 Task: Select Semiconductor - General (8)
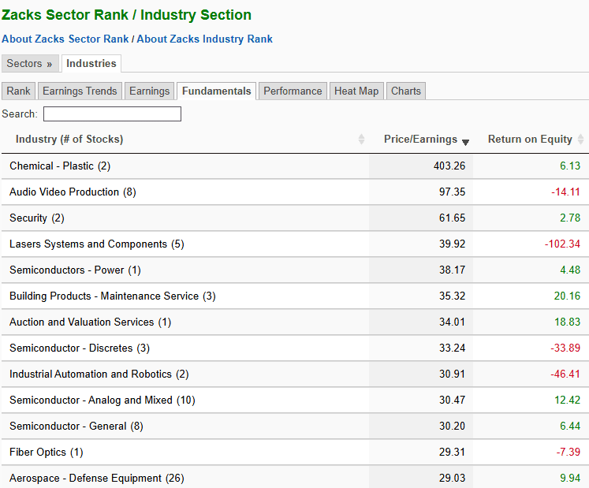[76, 426]
